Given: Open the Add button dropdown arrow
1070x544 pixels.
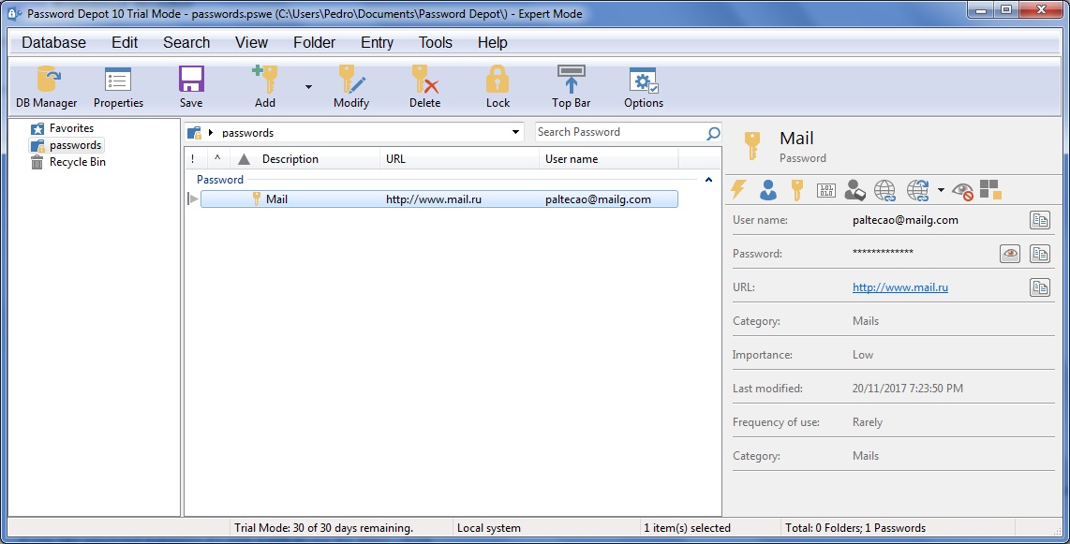Looking at the screenshot, I should (307, 85).
